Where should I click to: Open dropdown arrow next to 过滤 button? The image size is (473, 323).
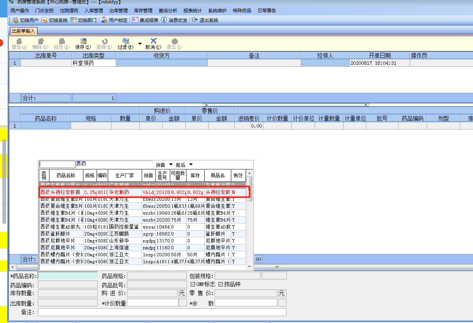pos(140,44)
